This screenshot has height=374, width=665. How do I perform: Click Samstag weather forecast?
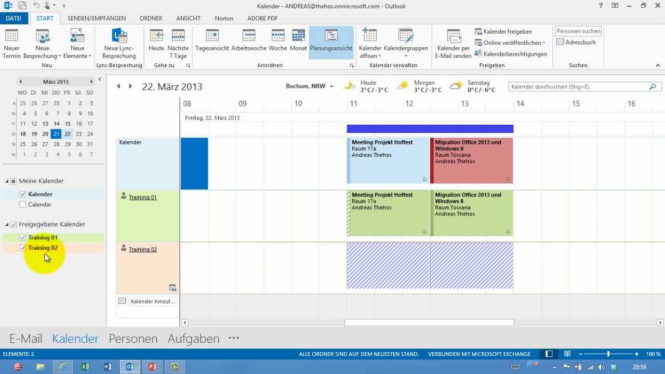(472, 86)
